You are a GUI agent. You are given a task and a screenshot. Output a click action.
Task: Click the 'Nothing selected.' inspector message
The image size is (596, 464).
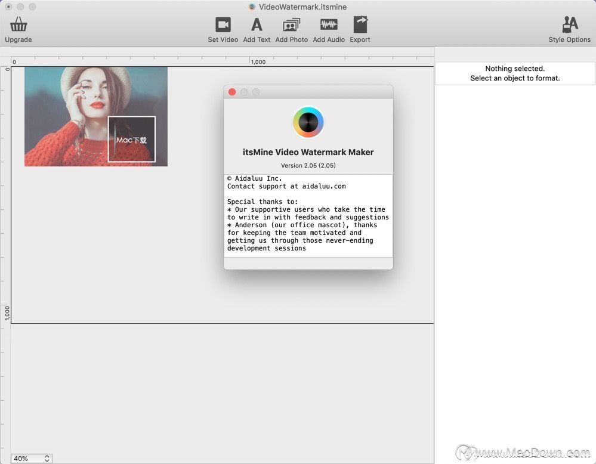pyautogui.click(x=515, y=69)
